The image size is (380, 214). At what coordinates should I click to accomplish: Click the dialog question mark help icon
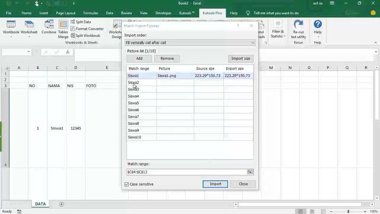(x=238, y=26)
